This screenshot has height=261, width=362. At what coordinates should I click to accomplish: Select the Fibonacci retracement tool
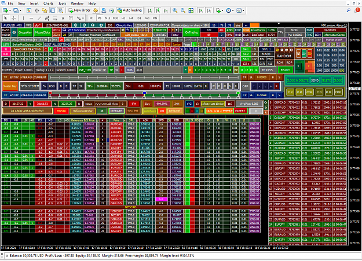[55, 18]
